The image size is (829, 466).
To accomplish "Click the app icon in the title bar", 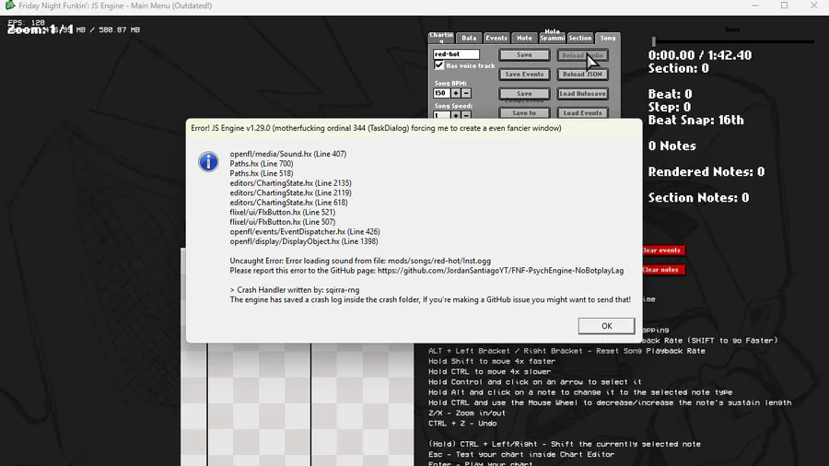I will 10,6.
